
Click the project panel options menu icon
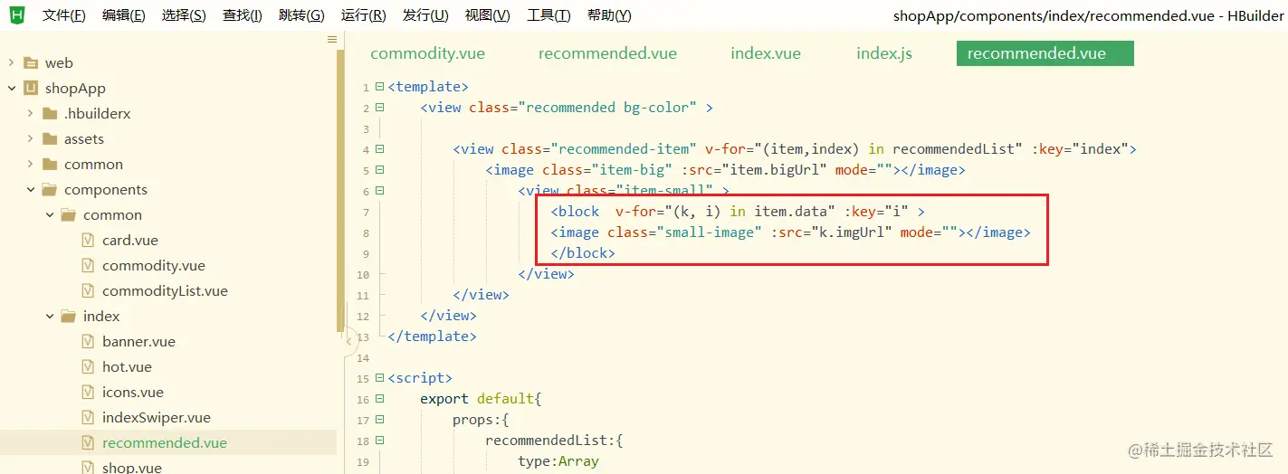(x=332, y=40)
